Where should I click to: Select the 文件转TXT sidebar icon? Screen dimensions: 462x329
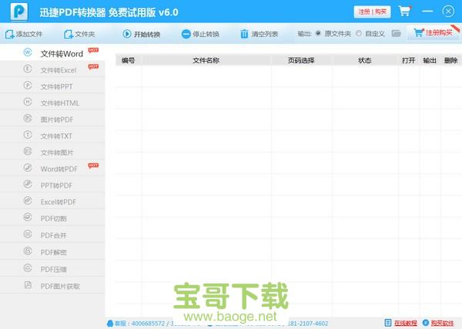[x=28, y=135]
